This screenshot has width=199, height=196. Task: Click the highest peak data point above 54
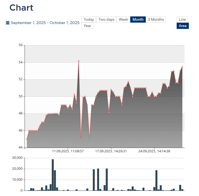79,61
